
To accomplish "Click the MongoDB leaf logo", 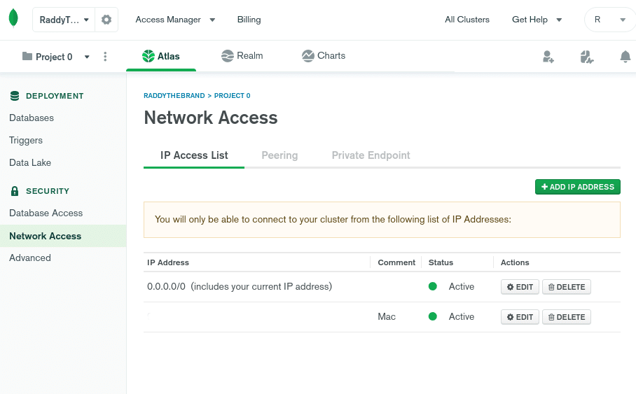I will point(13,18).
